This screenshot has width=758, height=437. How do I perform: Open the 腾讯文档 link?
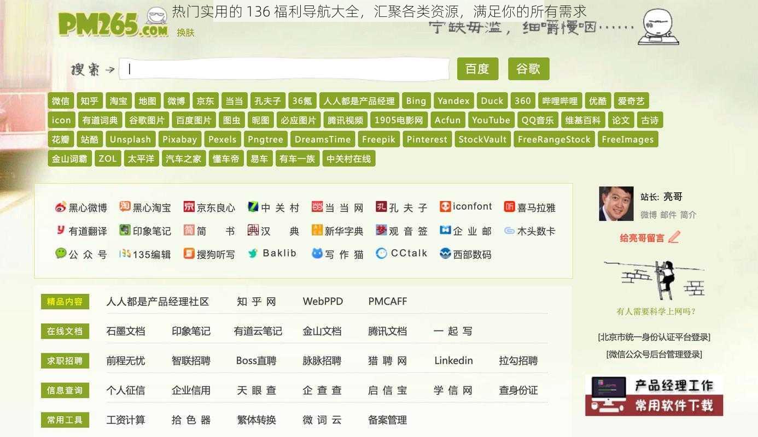(388, 331)
